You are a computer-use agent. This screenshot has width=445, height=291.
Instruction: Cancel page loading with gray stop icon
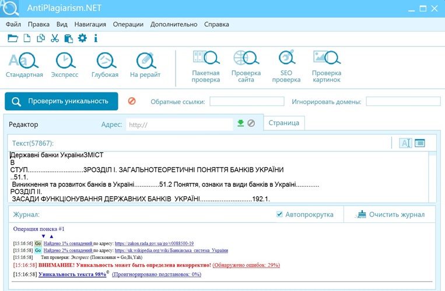(x=251, y=123)
